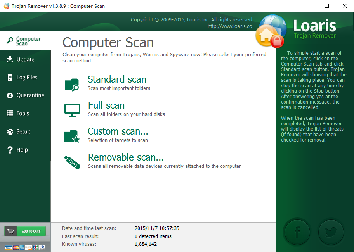Open the Setup section

click(x=26, y=132)
